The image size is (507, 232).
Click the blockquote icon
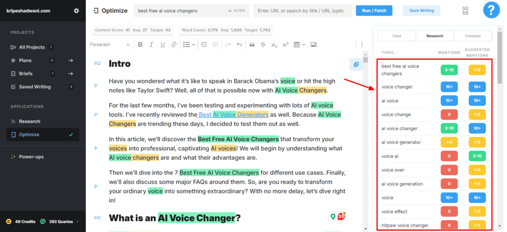pyautogui.click(x=252, y=45)
